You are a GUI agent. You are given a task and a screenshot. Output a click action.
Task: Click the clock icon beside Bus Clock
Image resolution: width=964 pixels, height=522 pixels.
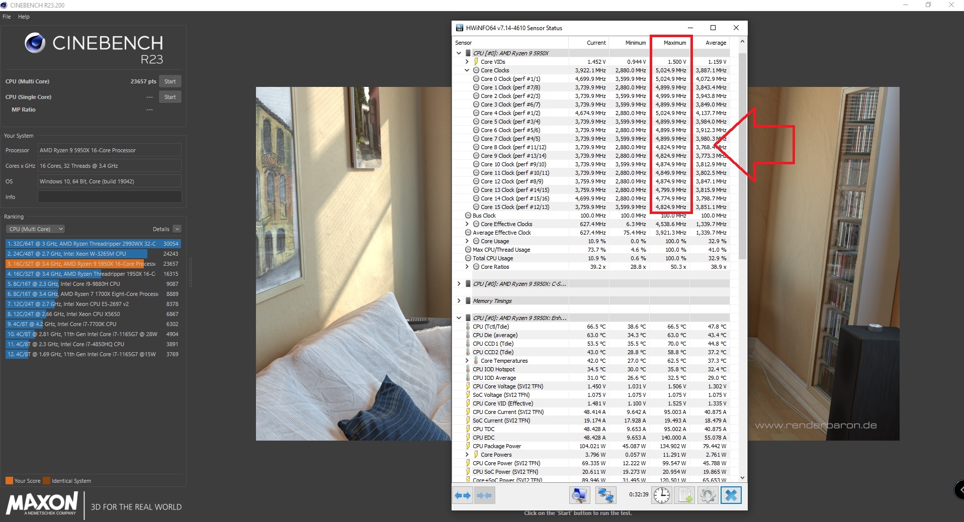tap(468, 216)
